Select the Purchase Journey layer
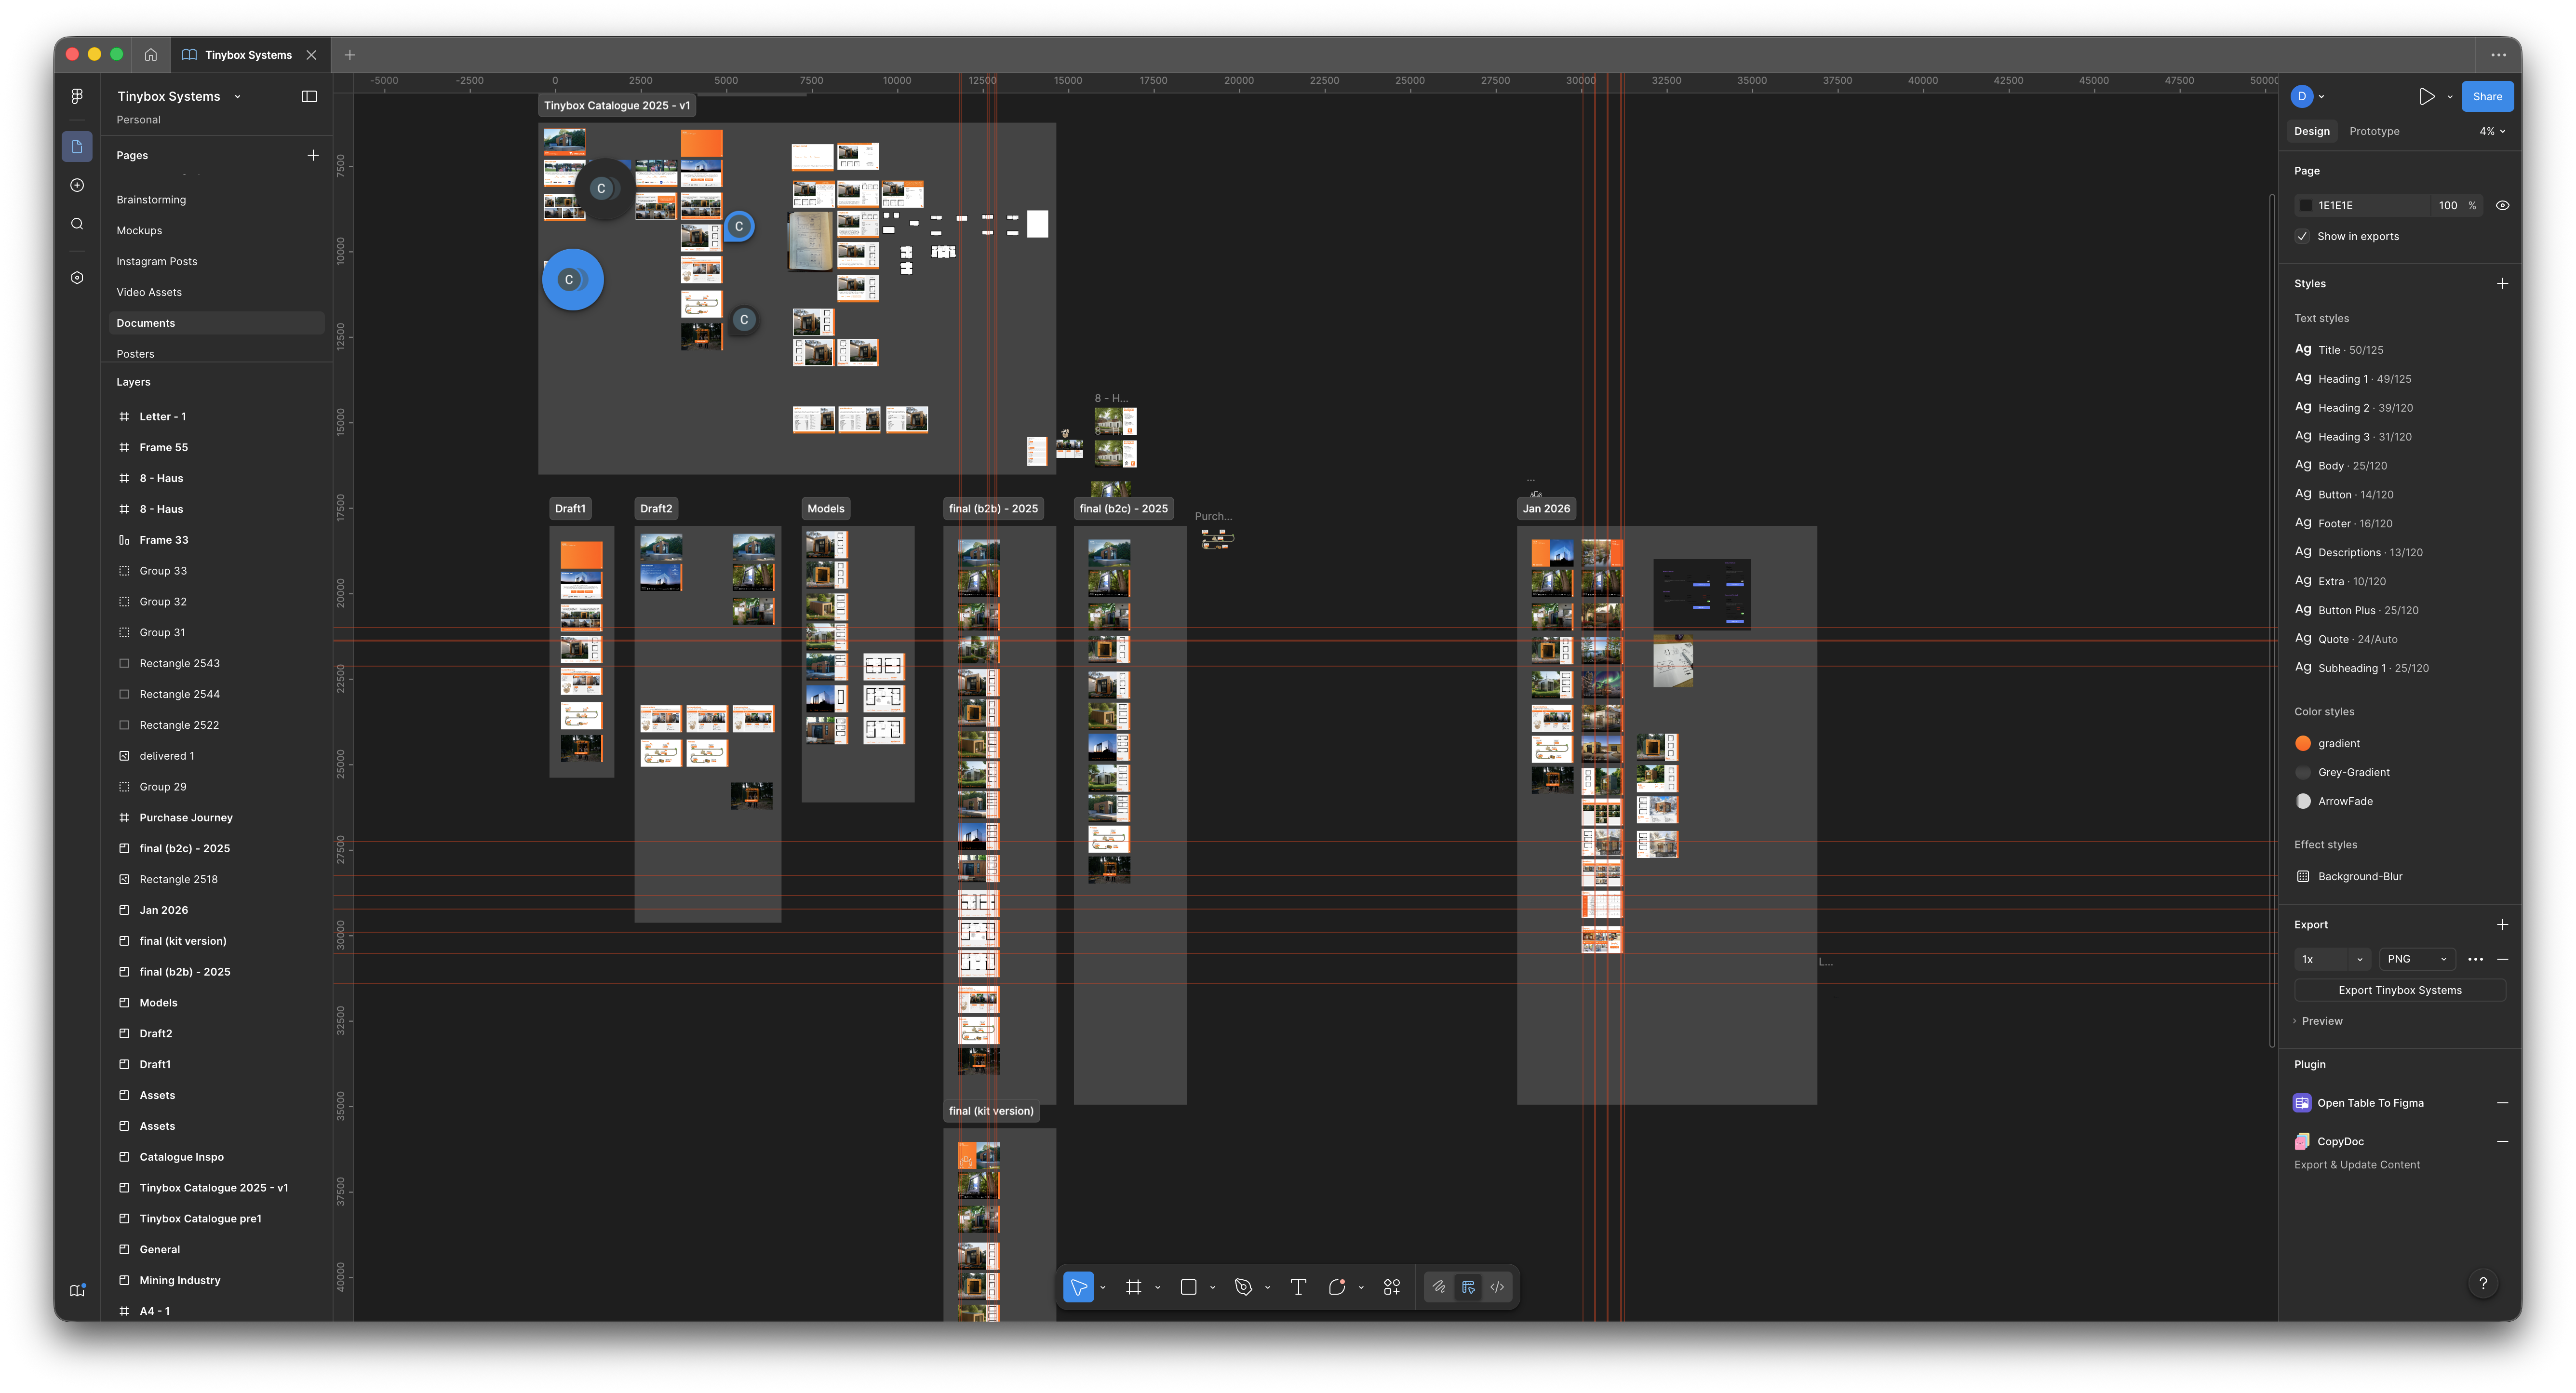The width and height of the screenshot is (2576, 1393). (186, 817)
